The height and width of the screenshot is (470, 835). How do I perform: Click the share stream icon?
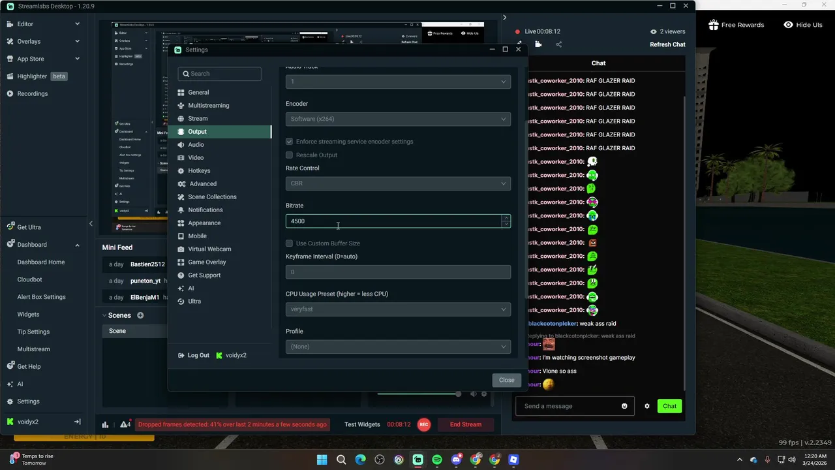(559, 44)
